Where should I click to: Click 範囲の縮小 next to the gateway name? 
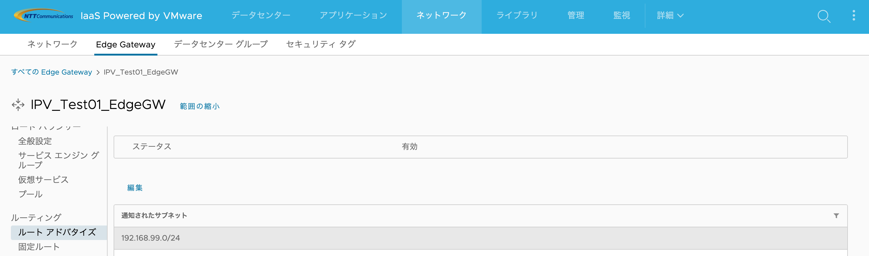pyautogui.click(x=199, y=106)
